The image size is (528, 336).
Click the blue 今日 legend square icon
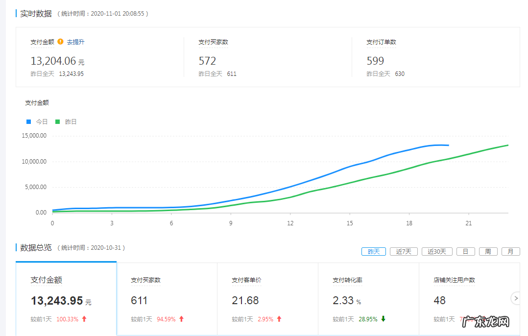tap(28, 121)
